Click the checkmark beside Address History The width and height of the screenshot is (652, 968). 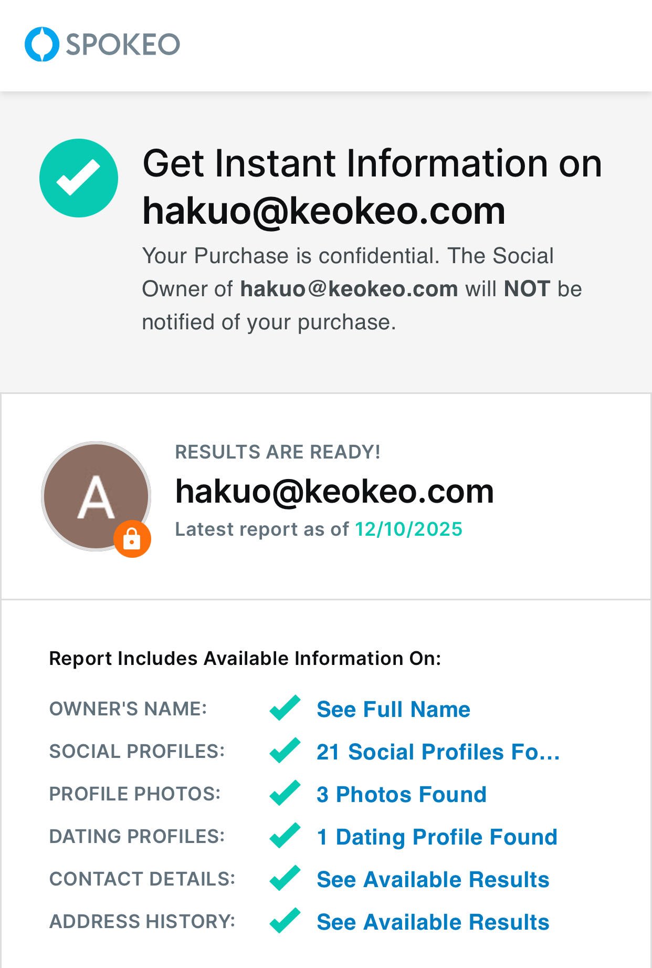point(285,921)
